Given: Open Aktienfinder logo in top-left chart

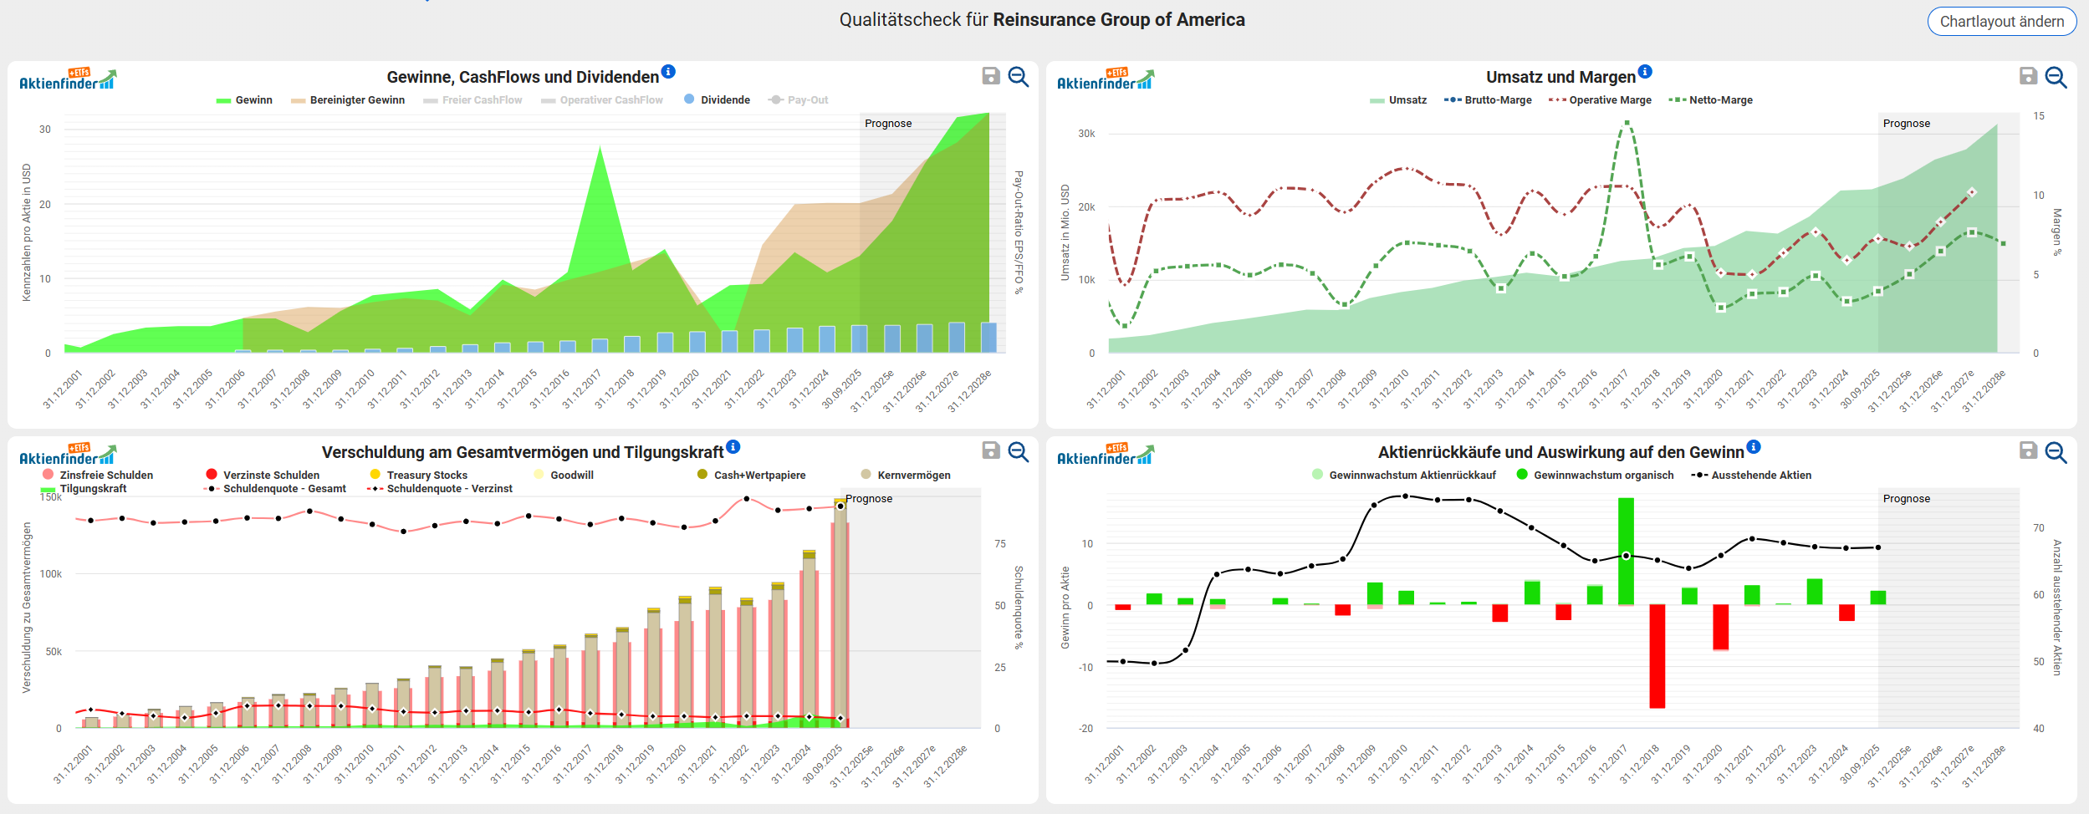Looking at the screenshot, I should point(68,79).
